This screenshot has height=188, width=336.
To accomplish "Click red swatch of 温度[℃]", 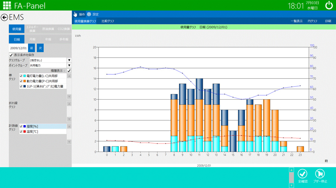I will (x=25, y=132).
